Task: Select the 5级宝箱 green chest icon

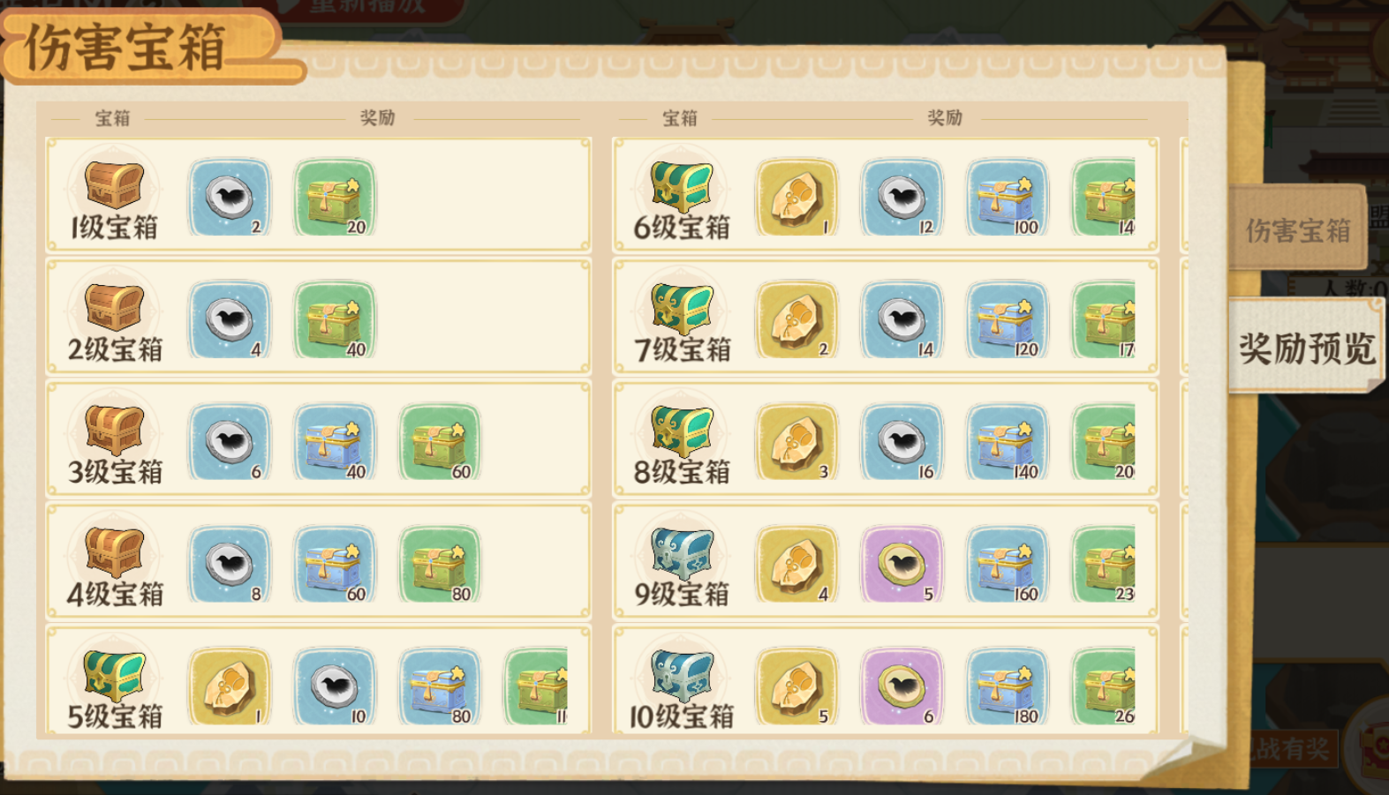Action: [114, 676]
